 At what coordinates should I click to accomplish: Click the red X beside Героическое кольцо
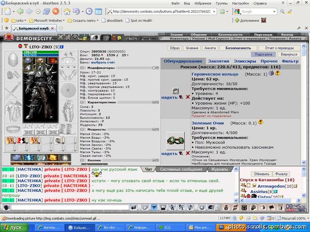click(188, 97)
